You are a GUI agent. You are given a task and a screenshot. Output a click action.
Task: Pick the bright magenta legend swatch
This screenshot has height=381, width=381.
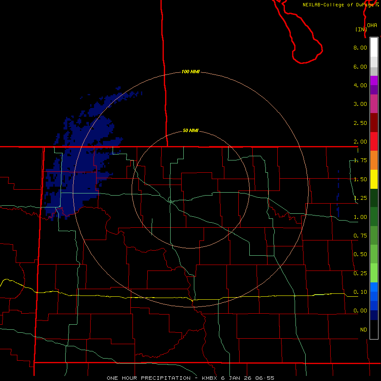coord(374,80)
